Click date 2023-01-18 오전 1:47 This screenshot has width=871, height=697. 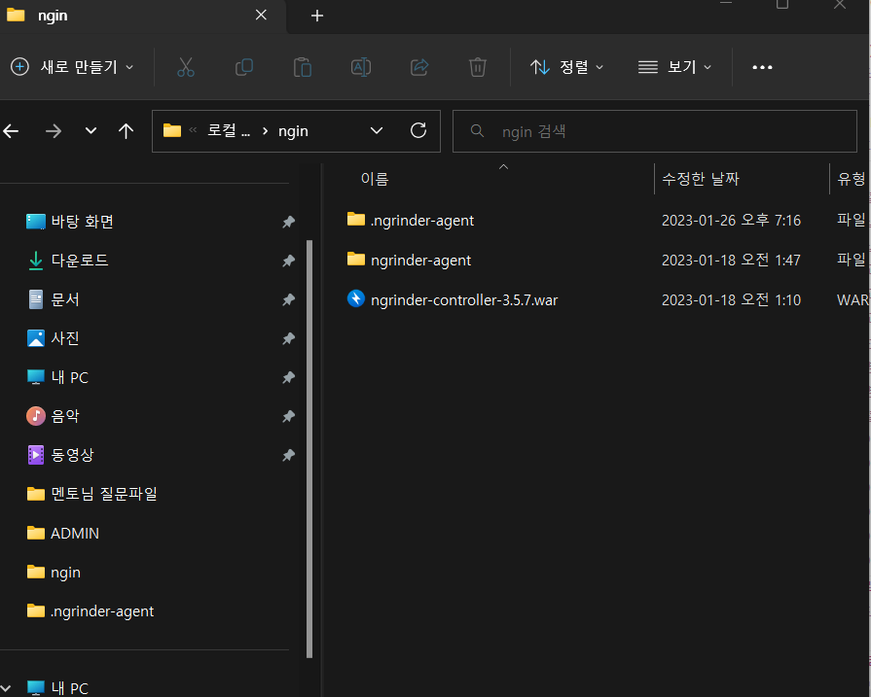(731, 261)
